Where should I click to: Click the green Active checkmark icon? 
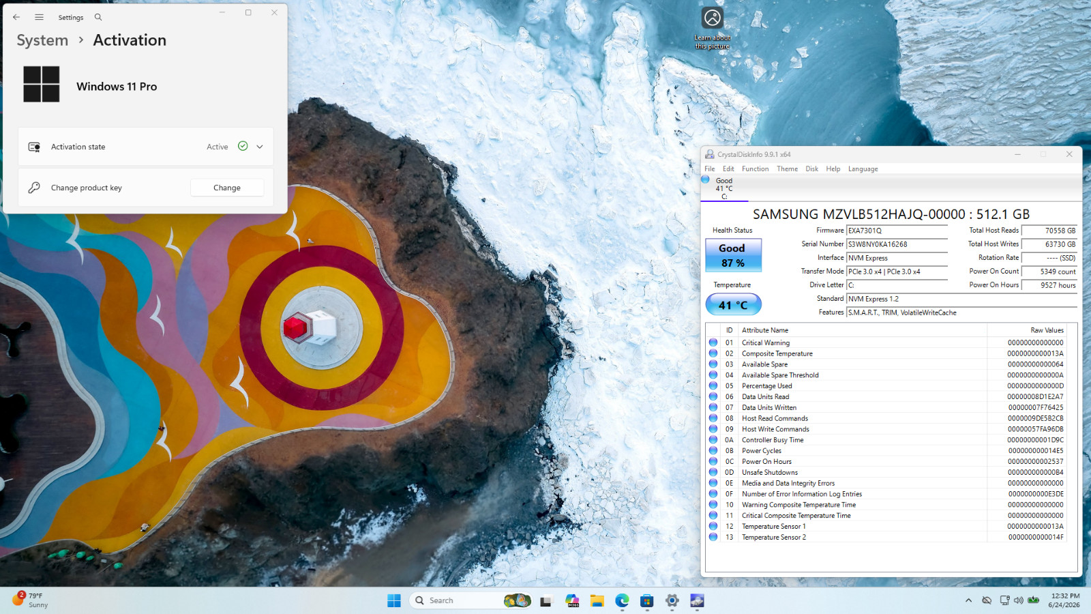pos(243,146)
